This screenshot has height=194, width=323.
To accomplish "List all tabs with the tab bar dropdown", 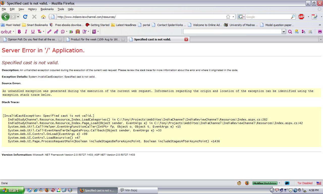I will 321,39.
